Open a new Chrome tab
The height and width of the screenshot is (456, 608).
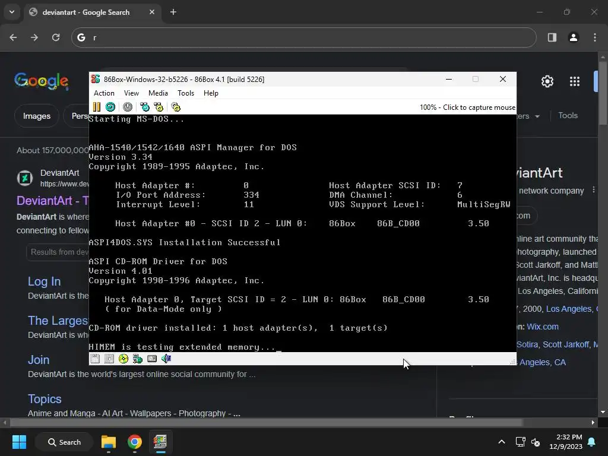pyautogui.click(x=173, y=12)
